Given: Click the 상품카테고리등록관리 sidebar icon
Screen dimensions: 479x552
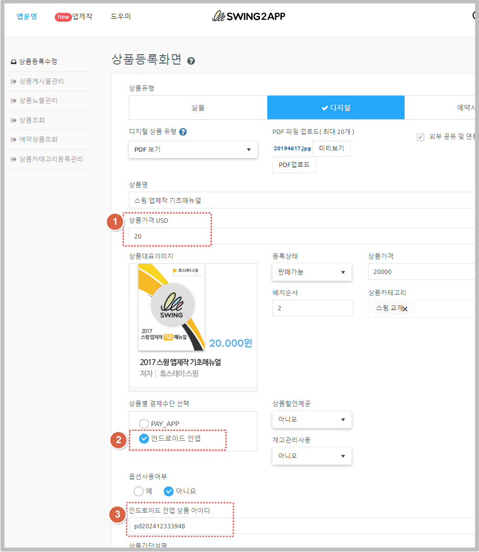Looking at the screenshot, I should (14, 159).
